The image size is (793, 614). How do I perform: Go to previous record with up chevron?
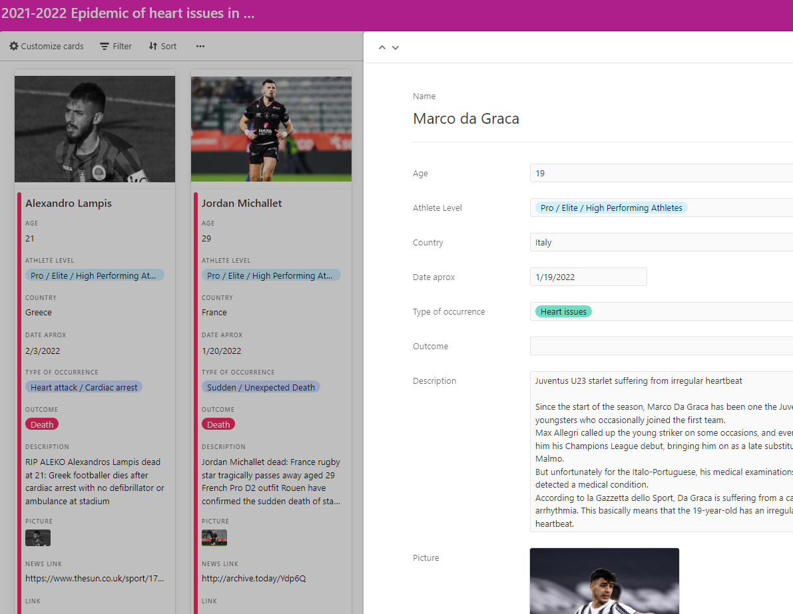pyautogui.click(x=382, y=47)
